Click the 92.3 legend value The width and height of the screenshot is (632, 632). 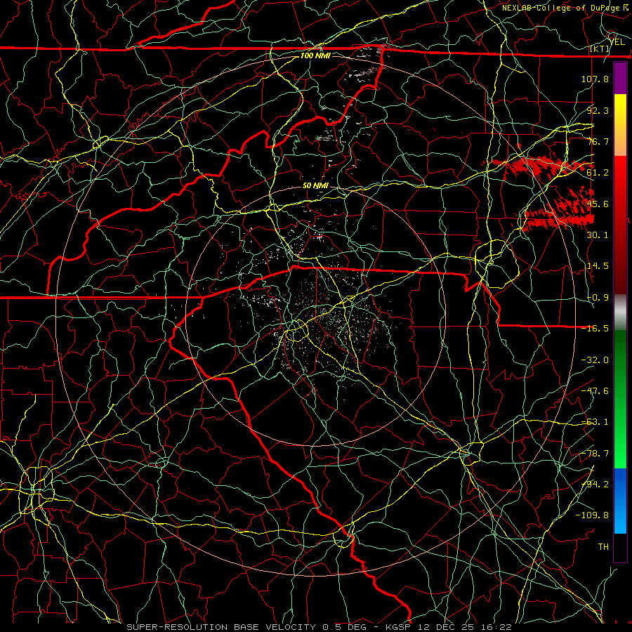pyautogui.click(x=598, y=110)
